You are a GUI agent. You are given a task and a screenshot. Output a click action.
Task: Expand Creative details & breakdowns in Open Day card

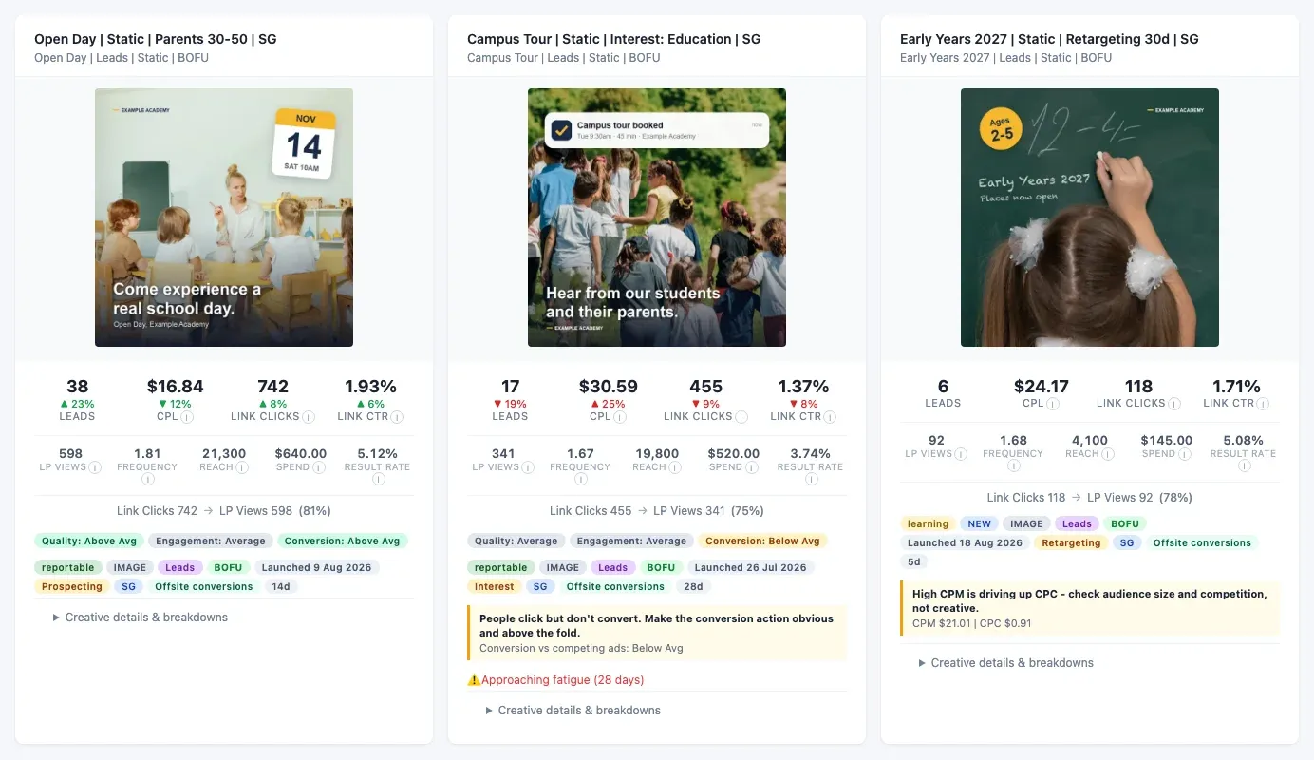pyautogui.click(x=141, y=617)
